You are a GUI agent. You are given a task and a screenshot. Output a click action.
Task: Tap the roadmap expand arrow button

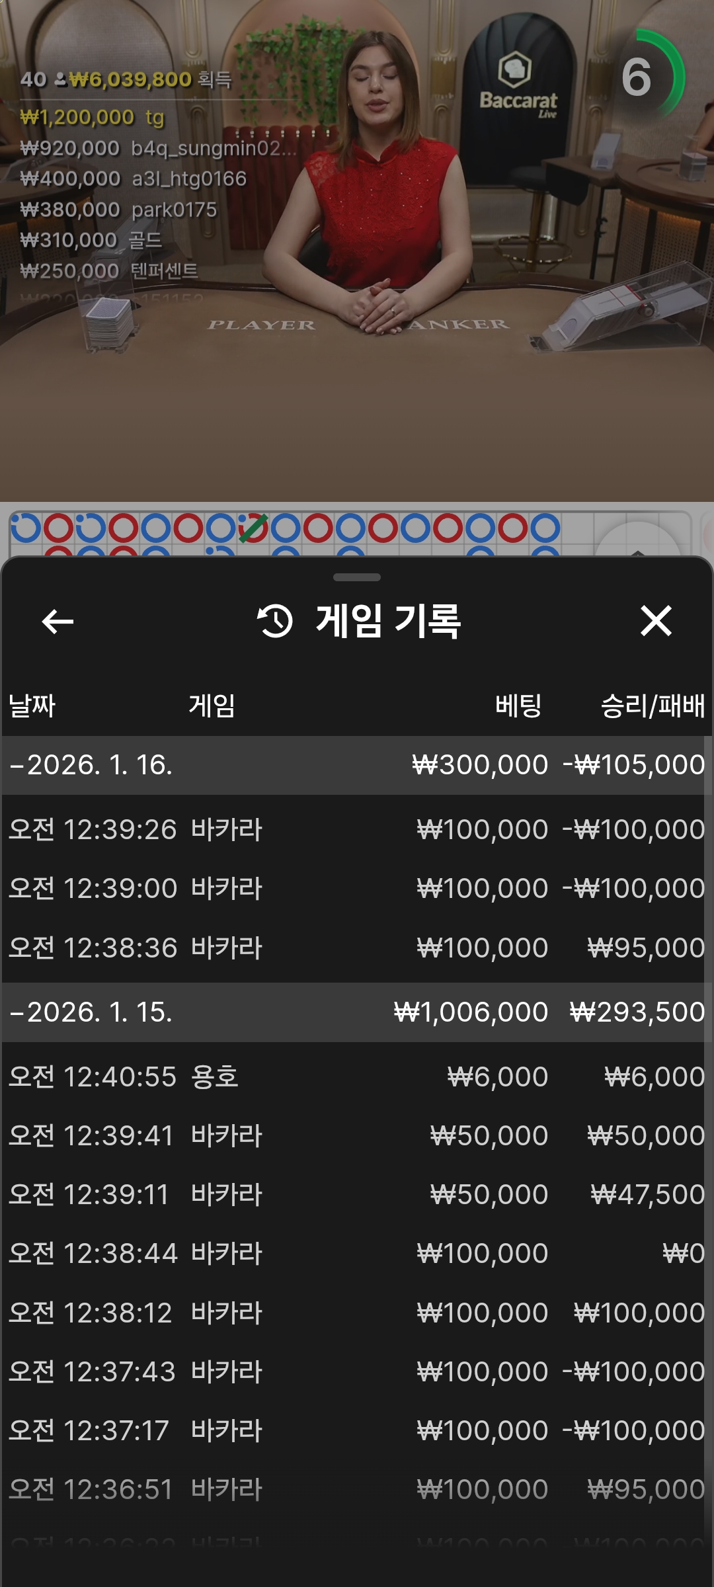coord(637,546)
